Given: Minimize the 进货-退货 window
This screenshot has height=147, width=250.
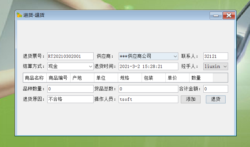Looking at the screenshot, I should pos(216,15).
